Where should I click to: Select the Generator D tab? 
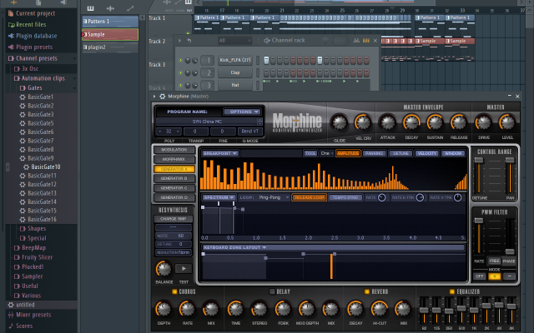click(x=174, y=197)
